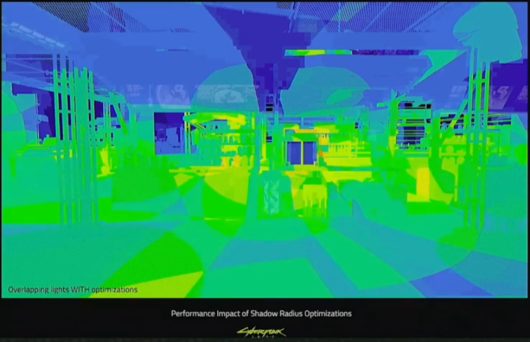The height and width of the screenshot is (342, 530).
Task: Click the Cyberpunk 2077 logo
Action: tap(261, 332)
